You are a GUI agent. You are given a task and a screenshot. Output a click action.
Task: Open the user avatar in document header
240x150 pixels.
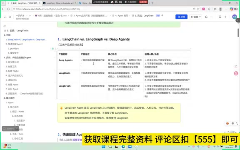(234, 17)
